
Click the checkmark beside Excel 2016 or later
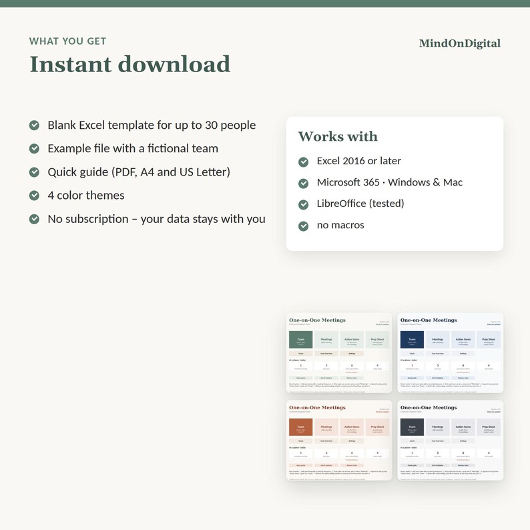pos(304,162)
